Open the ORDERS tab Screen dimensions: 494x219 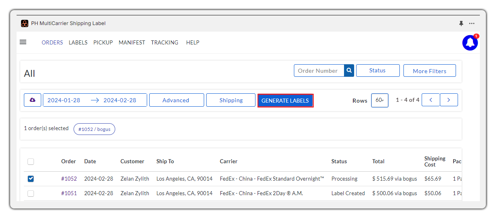point(52,42)
